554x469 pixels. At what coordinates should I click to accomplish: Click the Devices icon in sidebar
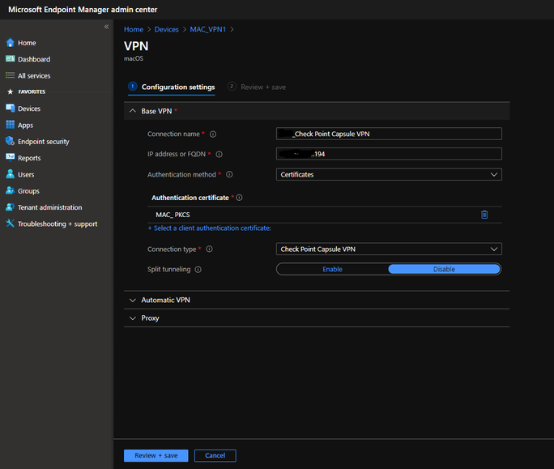tap(10, 109)
